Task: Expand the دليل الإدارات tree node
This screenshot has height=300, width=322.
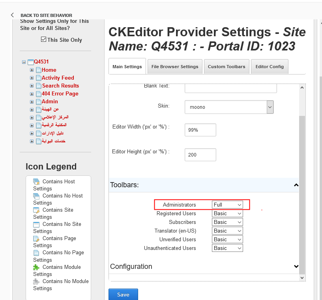Action: click(x=32, y=133)
